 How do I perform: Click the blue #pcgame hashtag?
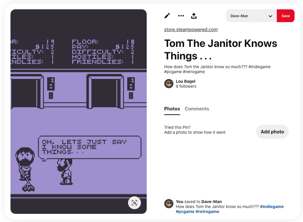tap(185, 212)
